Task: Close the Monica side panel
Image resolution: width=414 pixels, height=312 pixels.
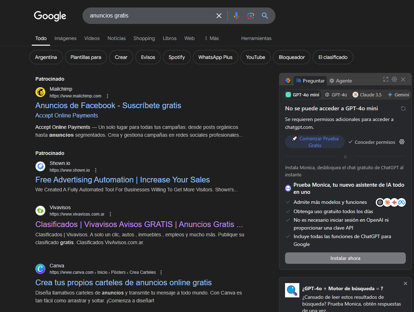Action: point(403,80)
